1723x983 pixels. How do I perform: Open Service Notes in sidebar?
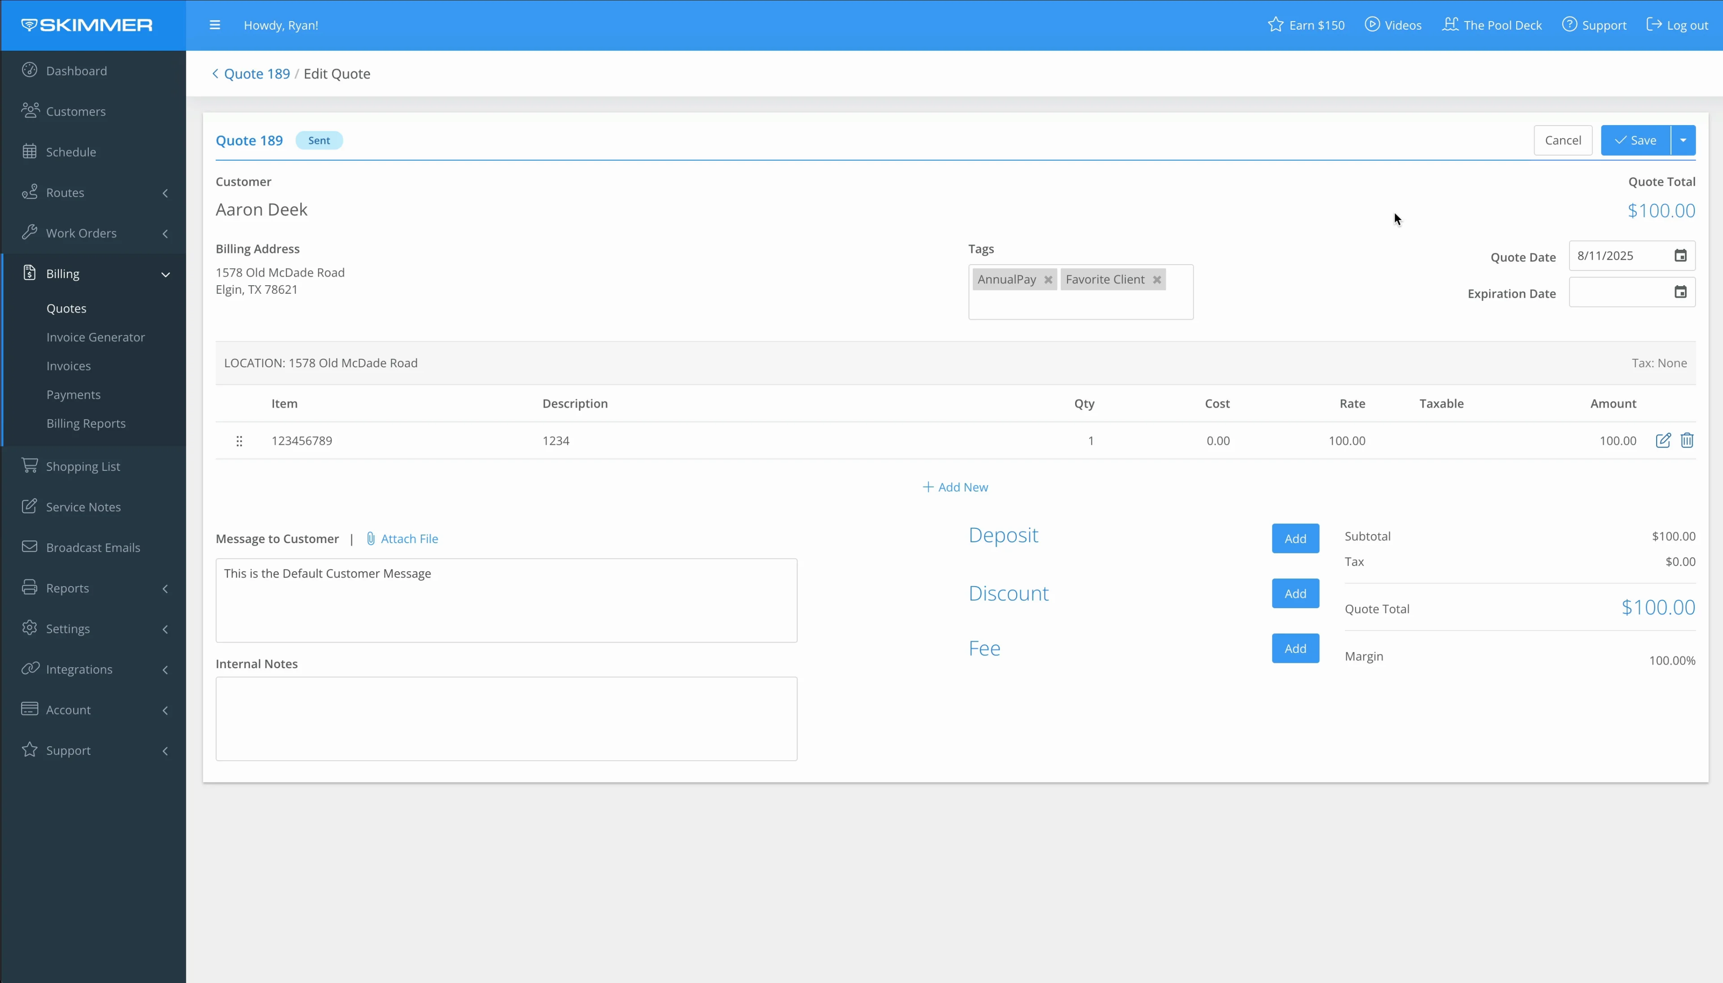(93, 507)
